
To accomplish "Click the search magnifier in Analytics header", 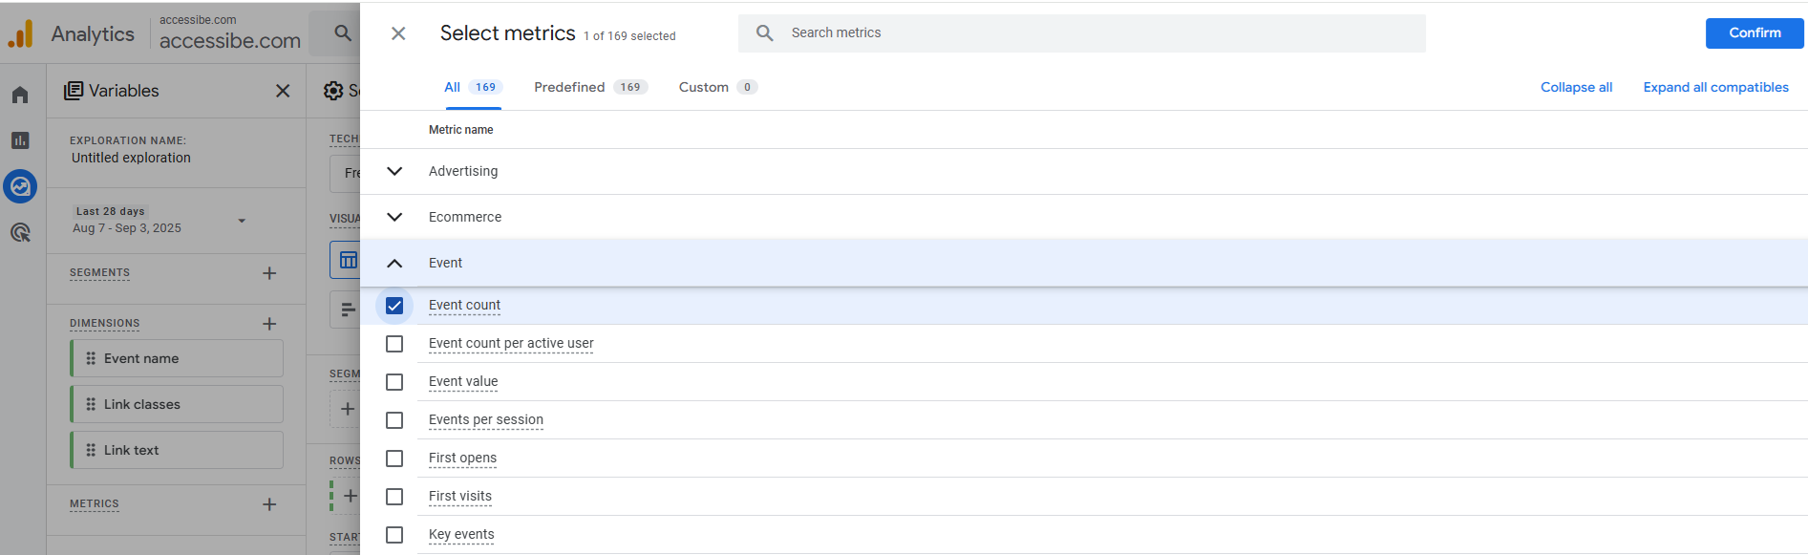I will 343,33.
